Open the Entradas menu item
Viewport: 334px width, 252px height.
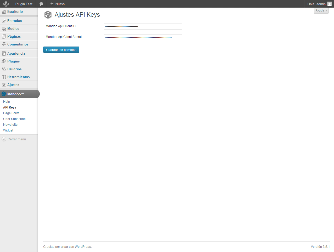[x=15, y=21]
